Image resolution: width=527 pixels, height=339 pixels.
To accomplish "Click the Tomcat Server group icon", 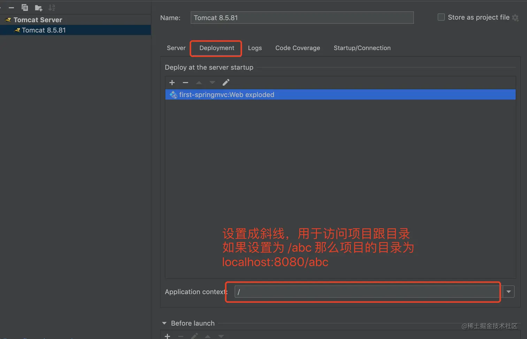I will coord(8,20).
